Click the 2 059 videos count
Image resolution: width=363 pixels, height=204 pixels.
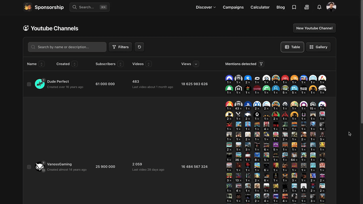(137, 164)
